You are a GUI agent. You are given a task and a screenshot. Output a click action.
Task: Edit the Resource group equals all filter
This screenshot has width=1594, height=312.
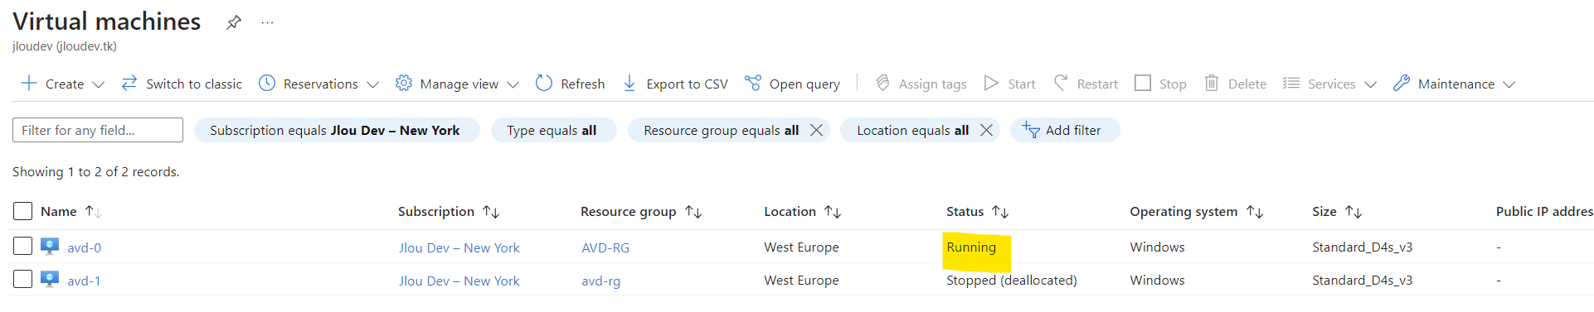point(721,130)
